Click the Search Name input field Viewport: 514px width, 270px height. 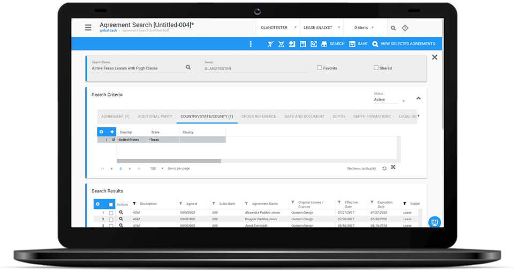(x=138, y=68)
